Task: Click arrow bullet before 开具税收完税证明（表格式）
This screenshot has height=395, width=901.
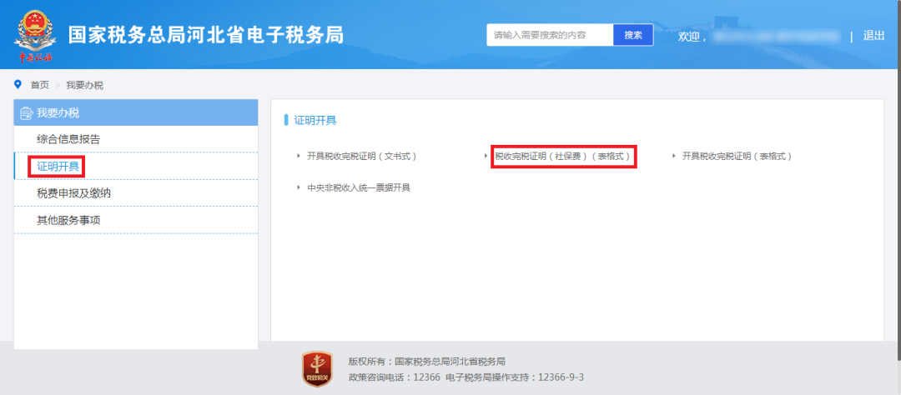Action: (673, 156)
